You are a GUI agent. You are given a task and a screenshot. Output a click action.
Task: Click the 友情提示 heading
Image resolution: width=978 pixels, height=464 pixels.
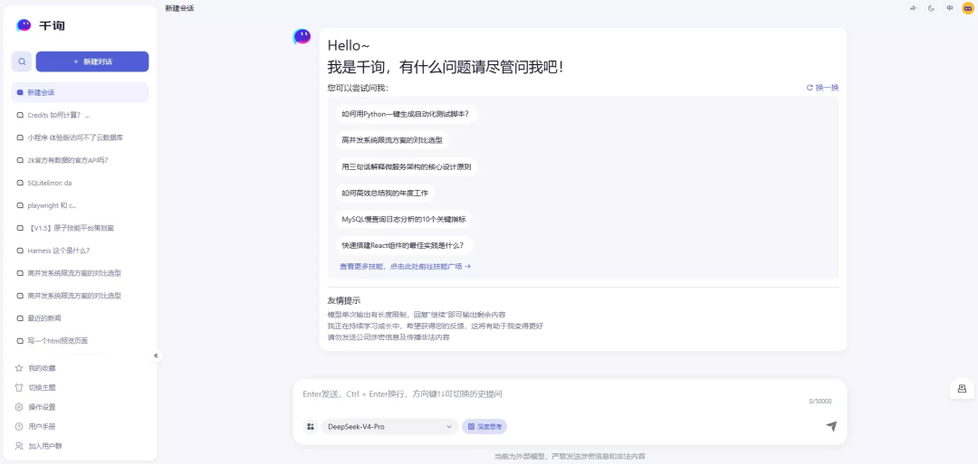(x=344, y=300)
